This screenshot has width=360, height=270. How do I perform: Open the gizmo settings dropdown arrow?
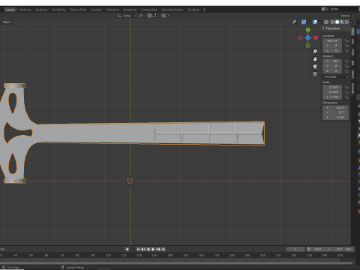(x=308, y=22)
